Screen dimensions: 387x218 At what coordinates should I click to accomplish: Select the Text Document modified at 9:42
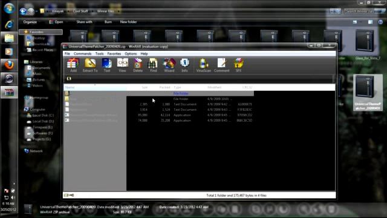pos(158,104)
